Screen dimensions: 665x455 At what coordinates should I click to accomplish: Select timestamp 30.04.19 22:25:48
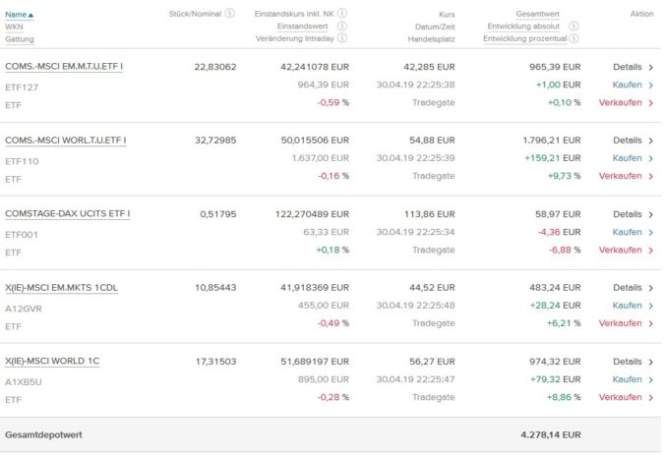pyautogui.click(x=415, y=306)
